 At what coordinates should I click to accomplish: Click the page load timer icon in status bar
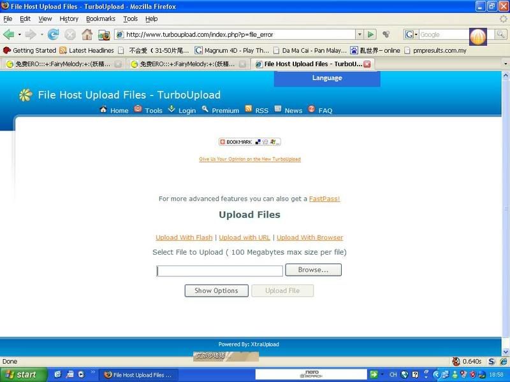[x=456, y=361]
